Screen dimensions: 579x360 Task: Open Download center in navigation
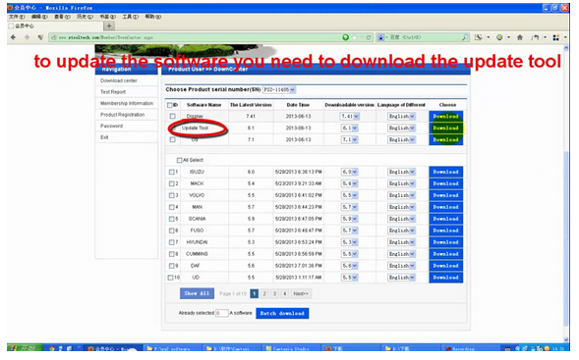(x=119, y=80)
